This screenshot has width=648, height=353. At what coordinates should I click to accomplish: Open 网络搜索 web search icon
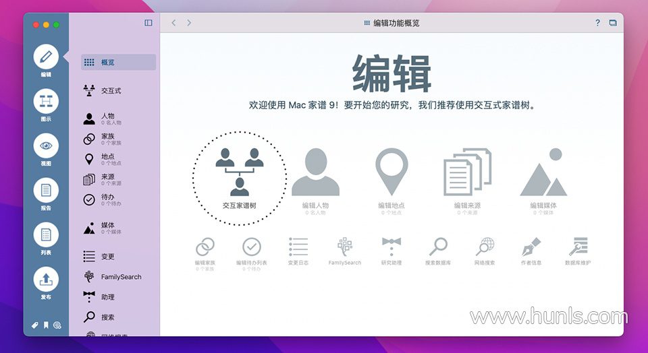point(485,251)
